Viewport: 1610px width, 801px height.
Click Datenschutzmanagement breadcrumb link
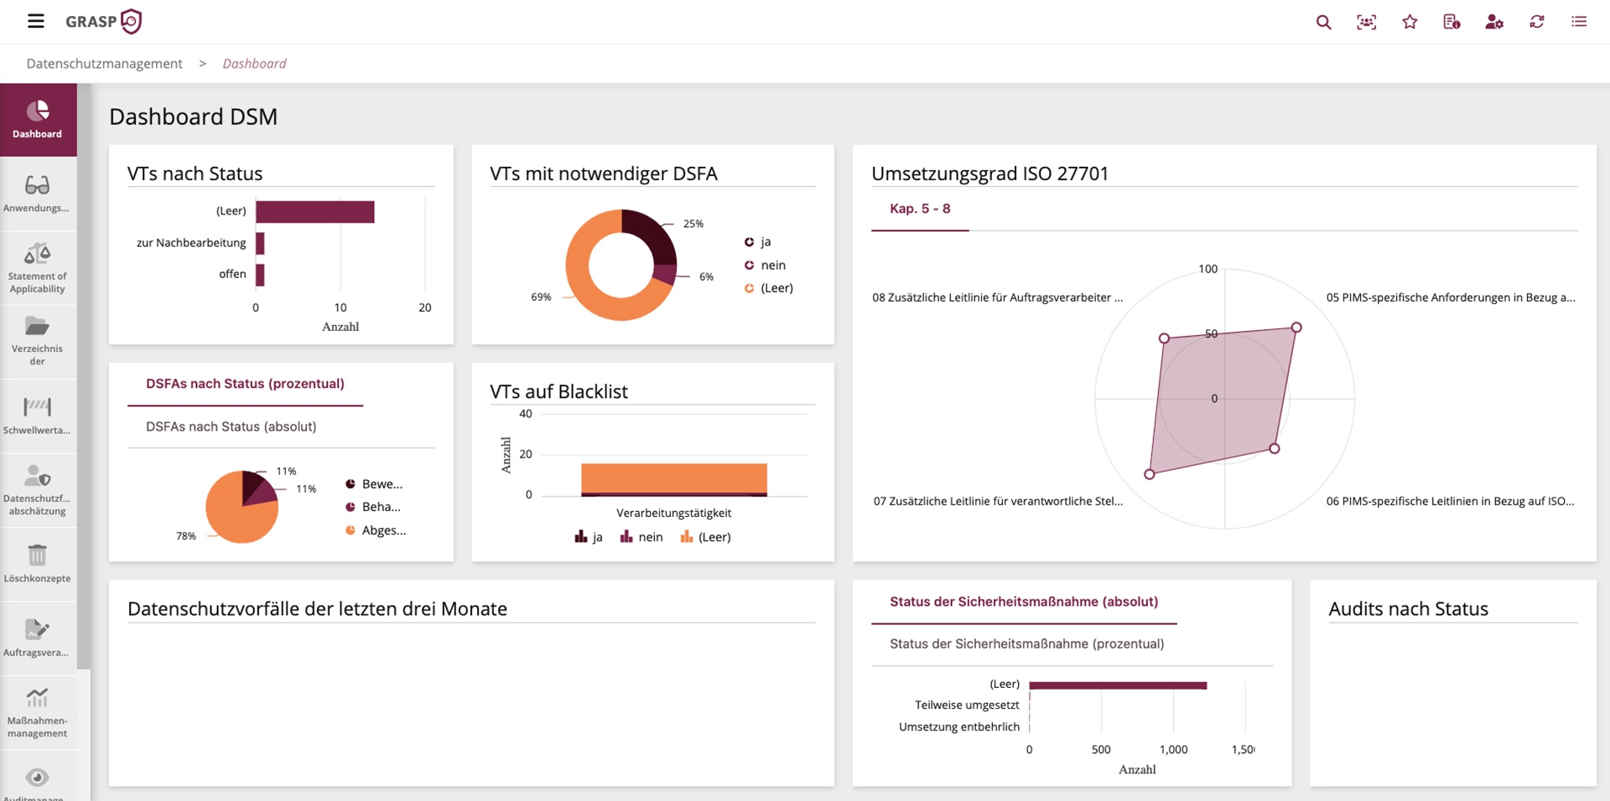pos(104,64)
